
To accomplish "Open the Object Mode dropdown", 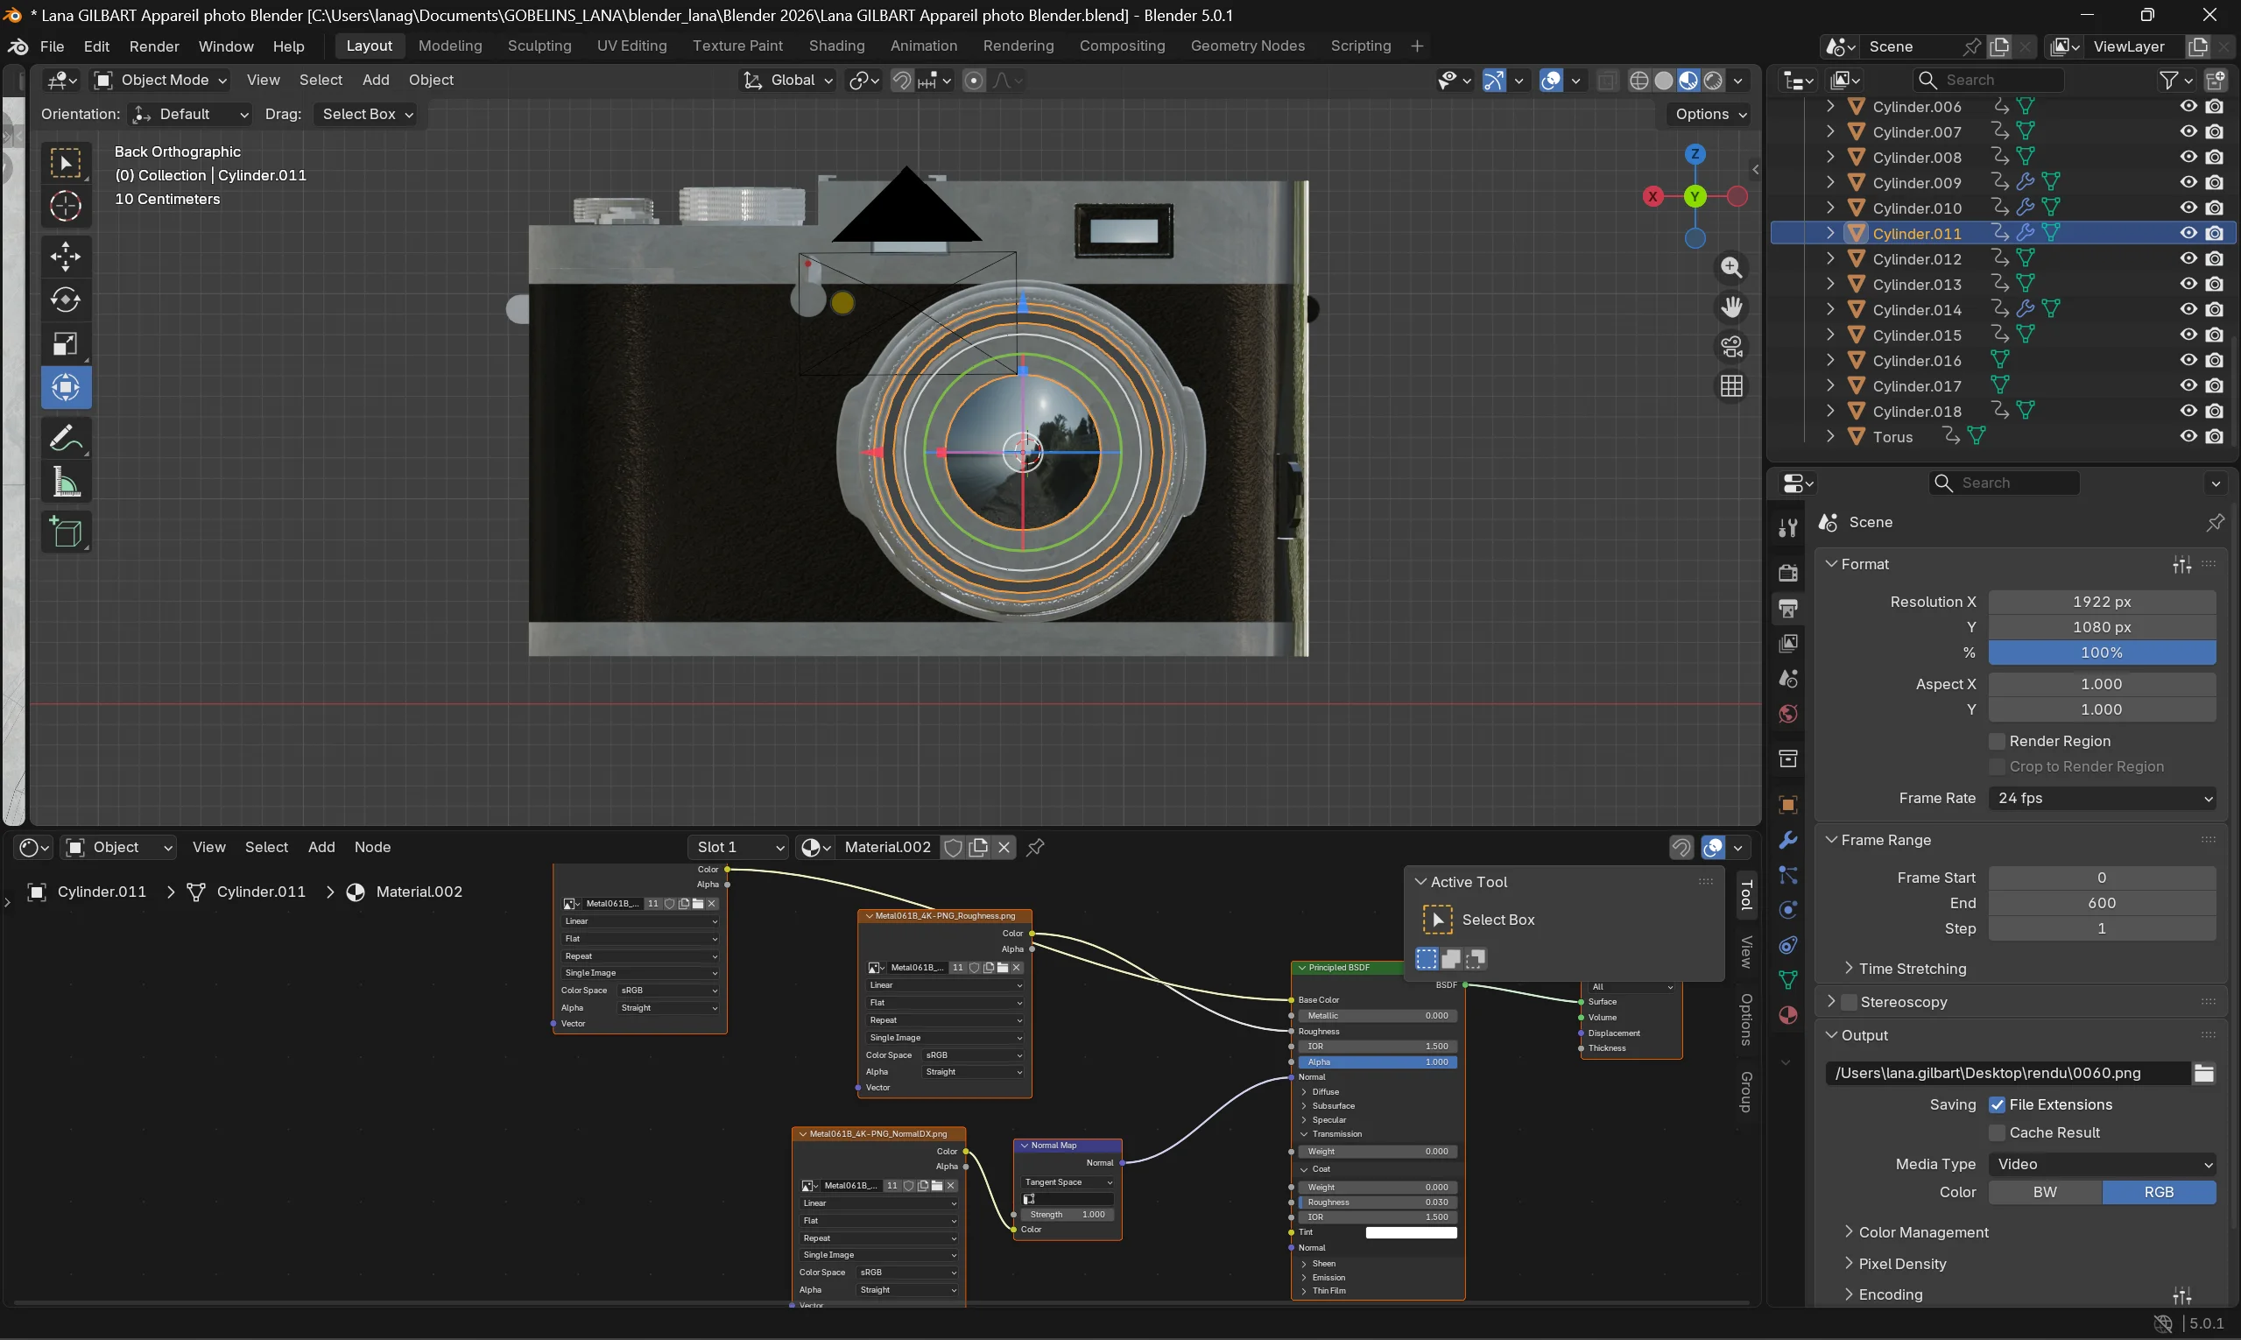I will click(161, 80).
